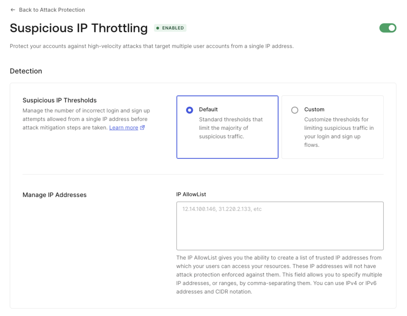Click the Detection section heading
Image resolution: width=407 pixels, height=316 pixels.
26,71
